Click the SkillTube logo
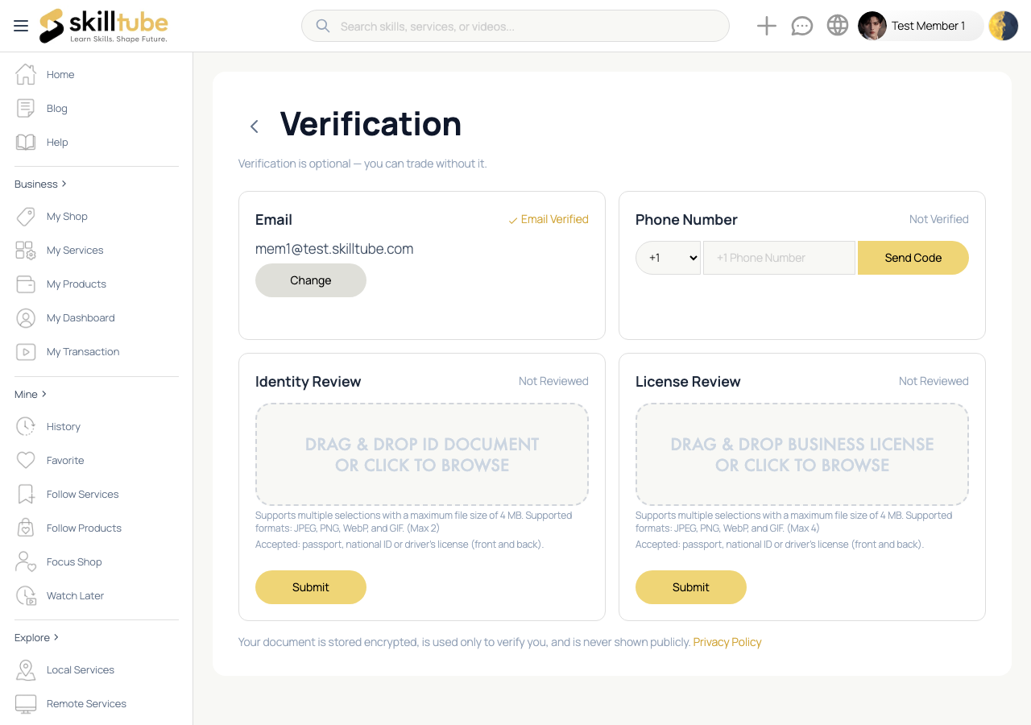Viewport: 1031px width, 725px height. tap(103, 26)
